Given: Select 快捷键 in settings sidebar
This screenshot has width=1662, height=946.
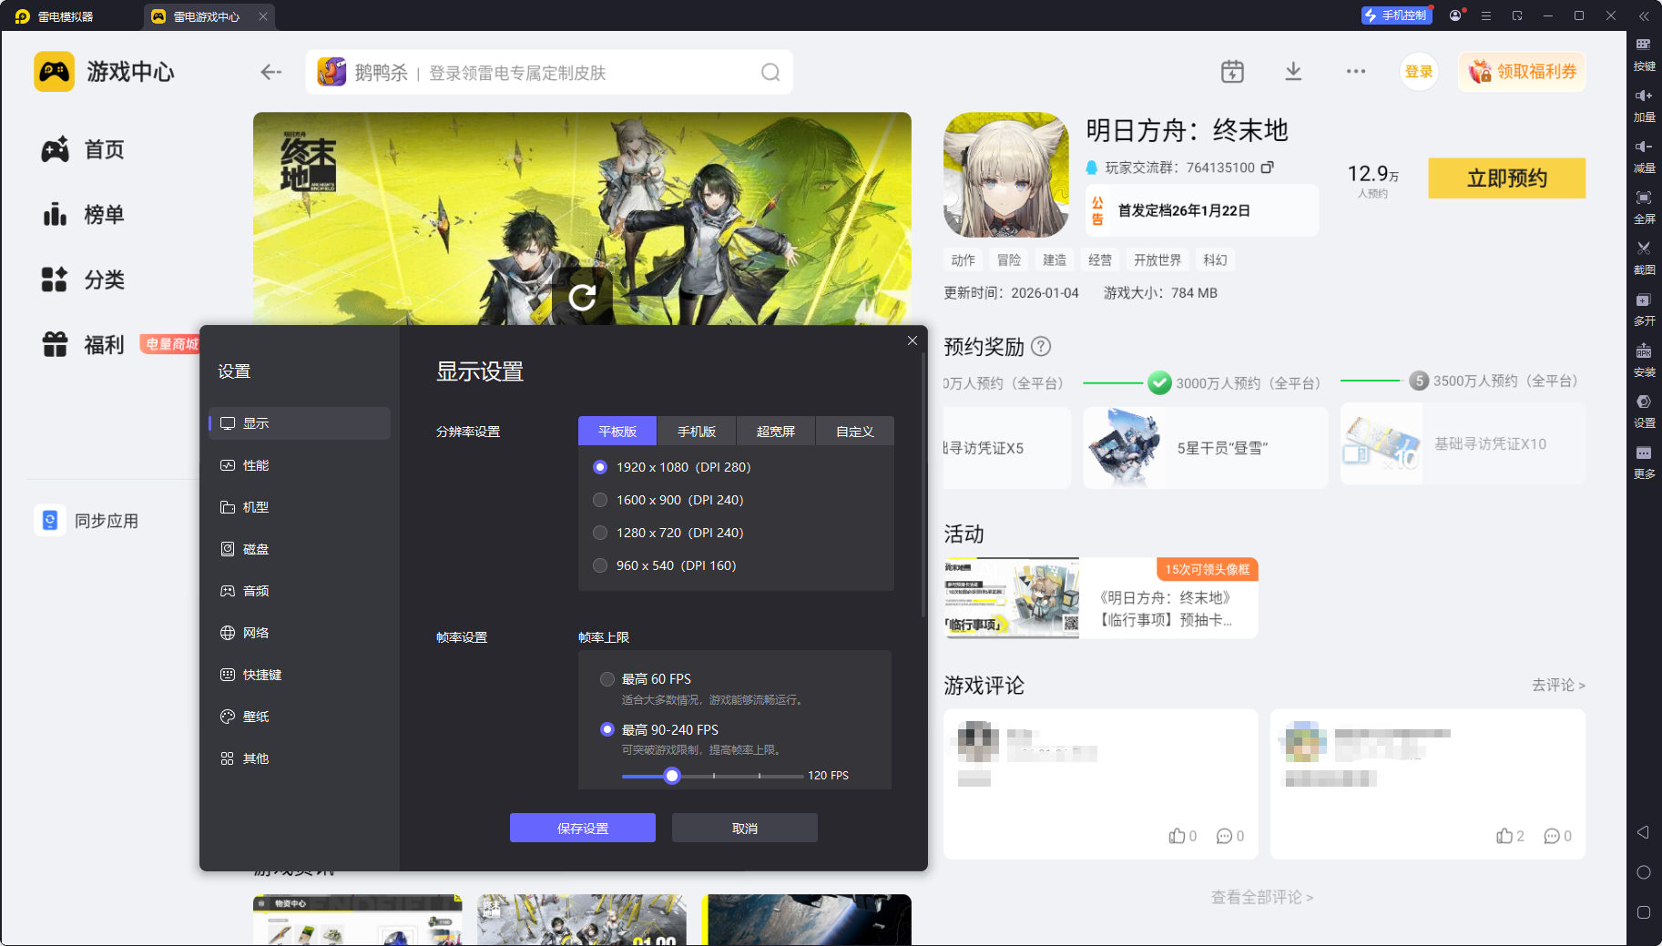Looking at the screenshot, I should pyautogui.click(x=300, y=675).
